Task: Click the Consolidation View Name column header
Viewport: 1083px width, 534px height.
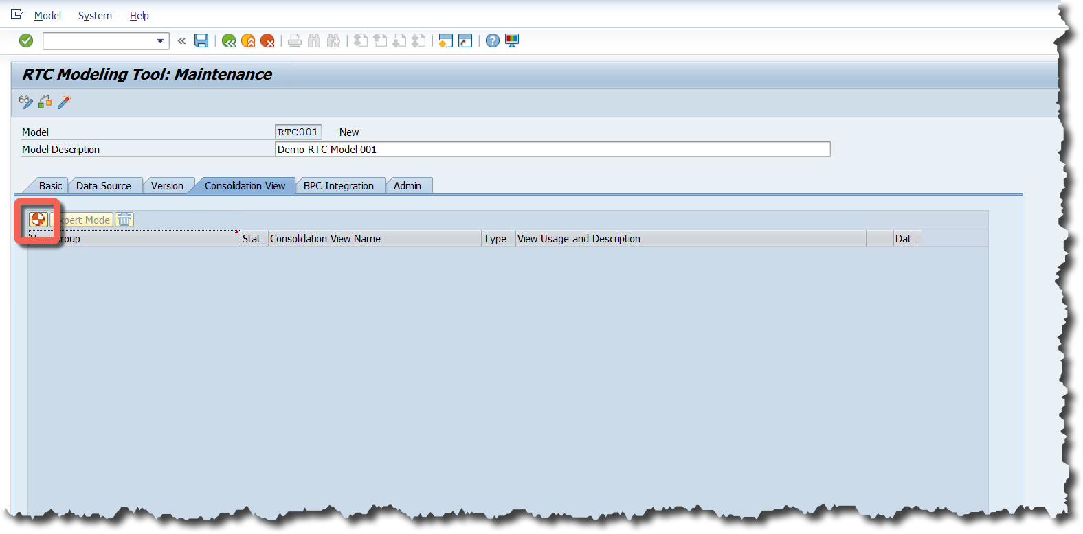Action: (x=374, y=239)
